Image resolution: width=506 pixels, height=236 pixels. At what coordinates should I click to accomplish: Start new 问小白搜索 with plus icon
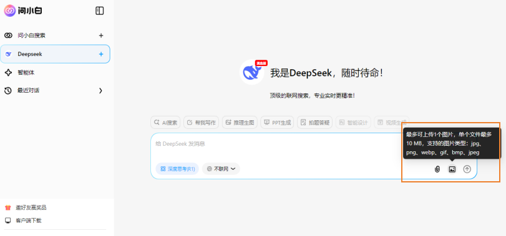tap(101, 35)
